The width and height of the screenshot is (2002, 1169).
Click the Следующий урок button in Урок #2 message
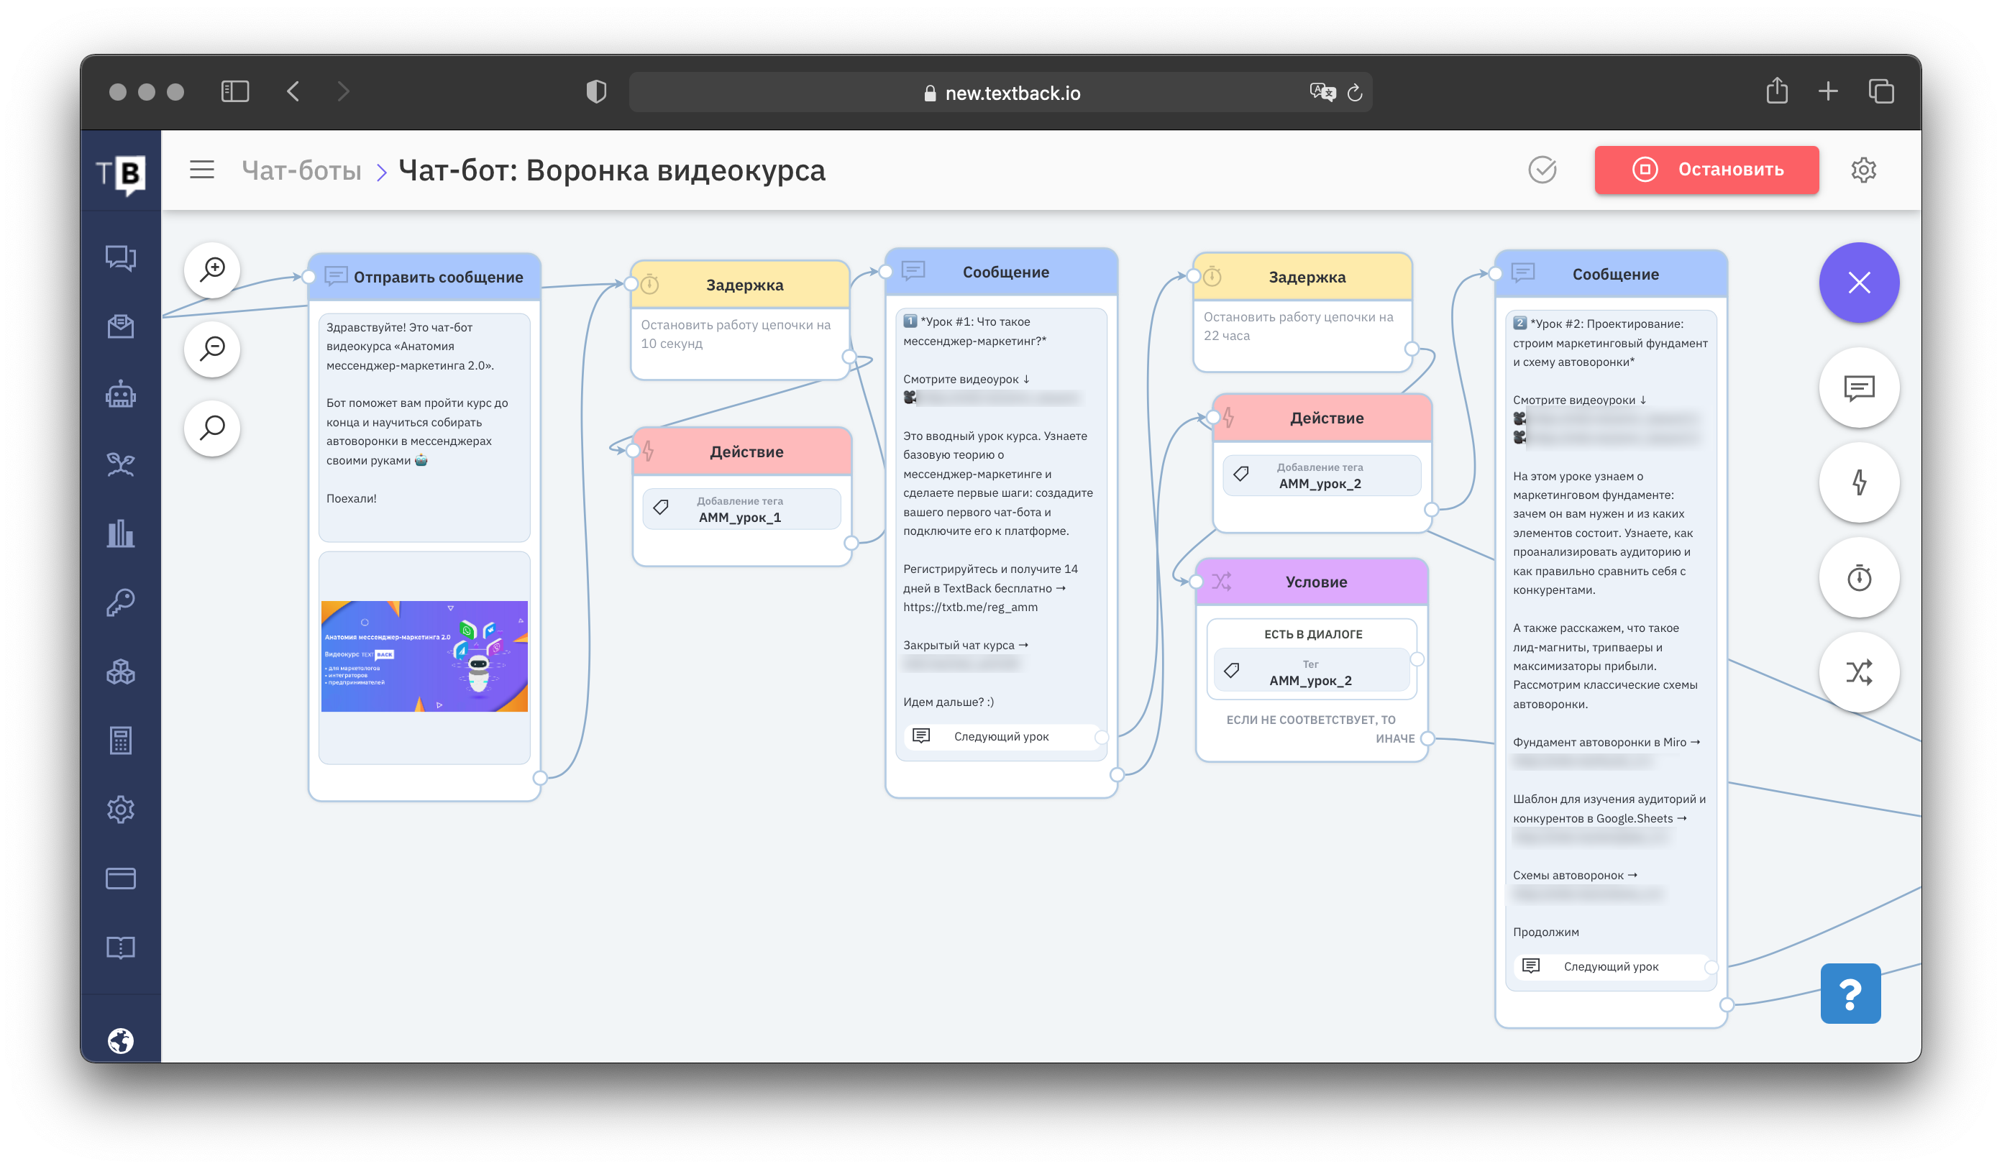coord(1611,966)
